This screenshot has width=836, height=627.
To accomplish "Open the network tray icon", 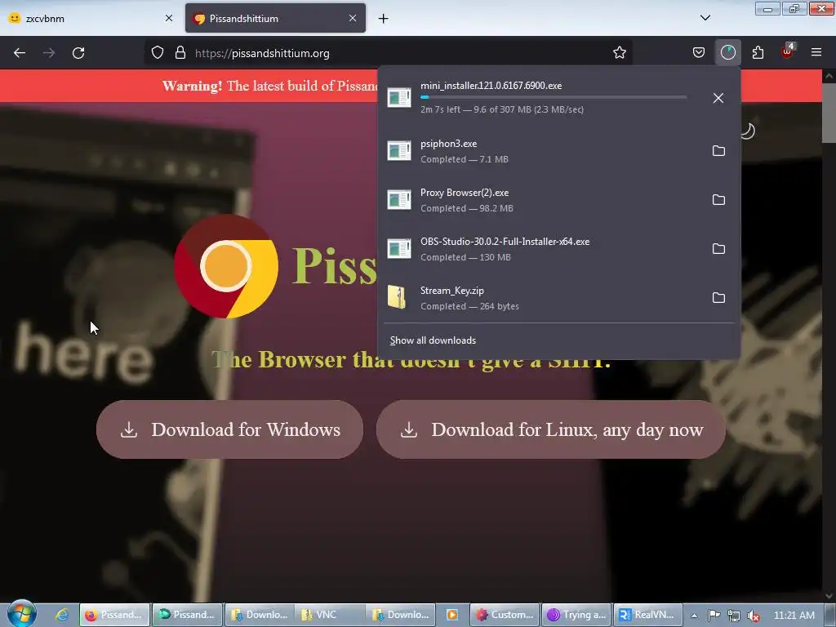I will coord(734,616).
